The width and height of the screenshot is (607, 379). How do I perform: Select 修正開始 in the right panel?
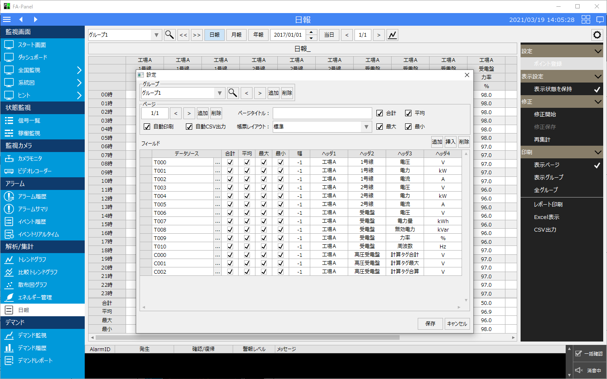pyautogui.click(x=562, y=114)
